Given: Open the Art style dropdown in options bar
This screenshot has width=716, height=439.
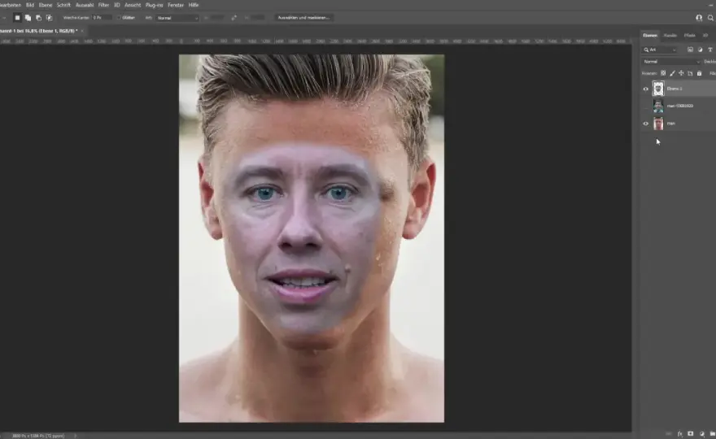Looking at the screenshot, I should pyautogui.click(x=177, y=18).
